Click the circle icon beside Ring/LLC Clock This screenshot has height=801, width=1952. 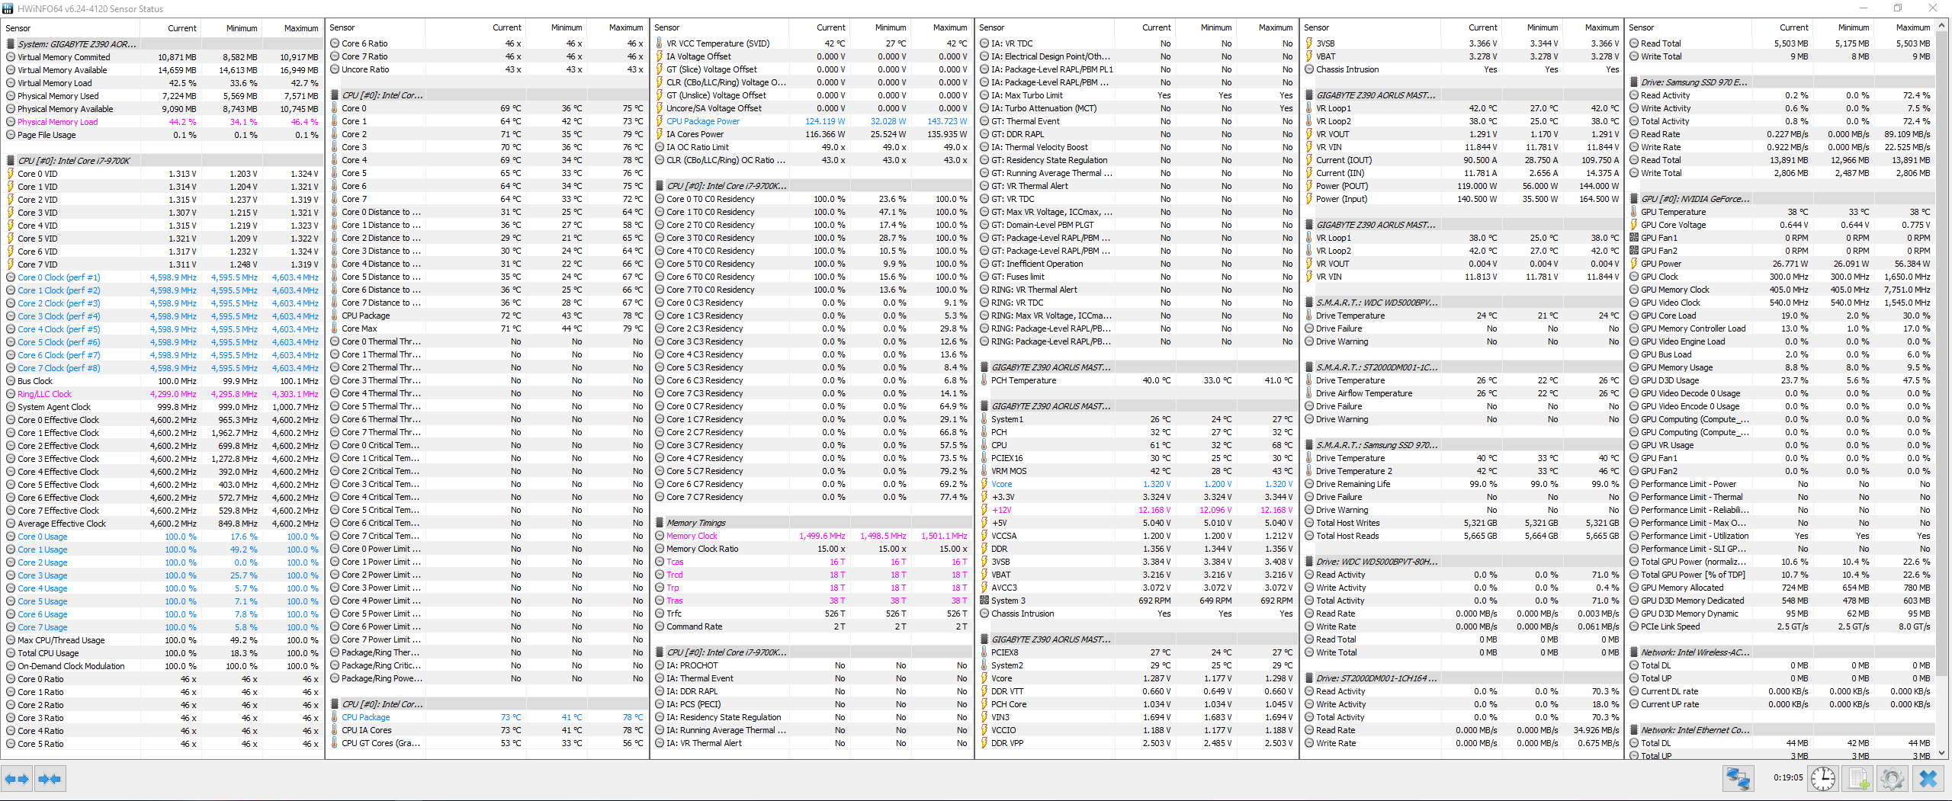click(11, 394)
